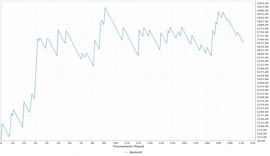The image size is (270, 156).
Task: Click the x-axis tick label 120
Action: 138,143
